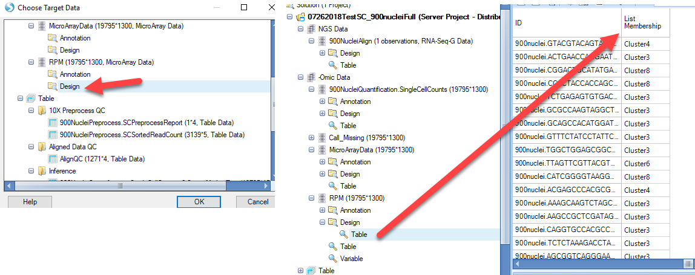
Task: Select row 900nuclei.CATCGGGGTAAGG... ID cell
Action: coord(567,176)
